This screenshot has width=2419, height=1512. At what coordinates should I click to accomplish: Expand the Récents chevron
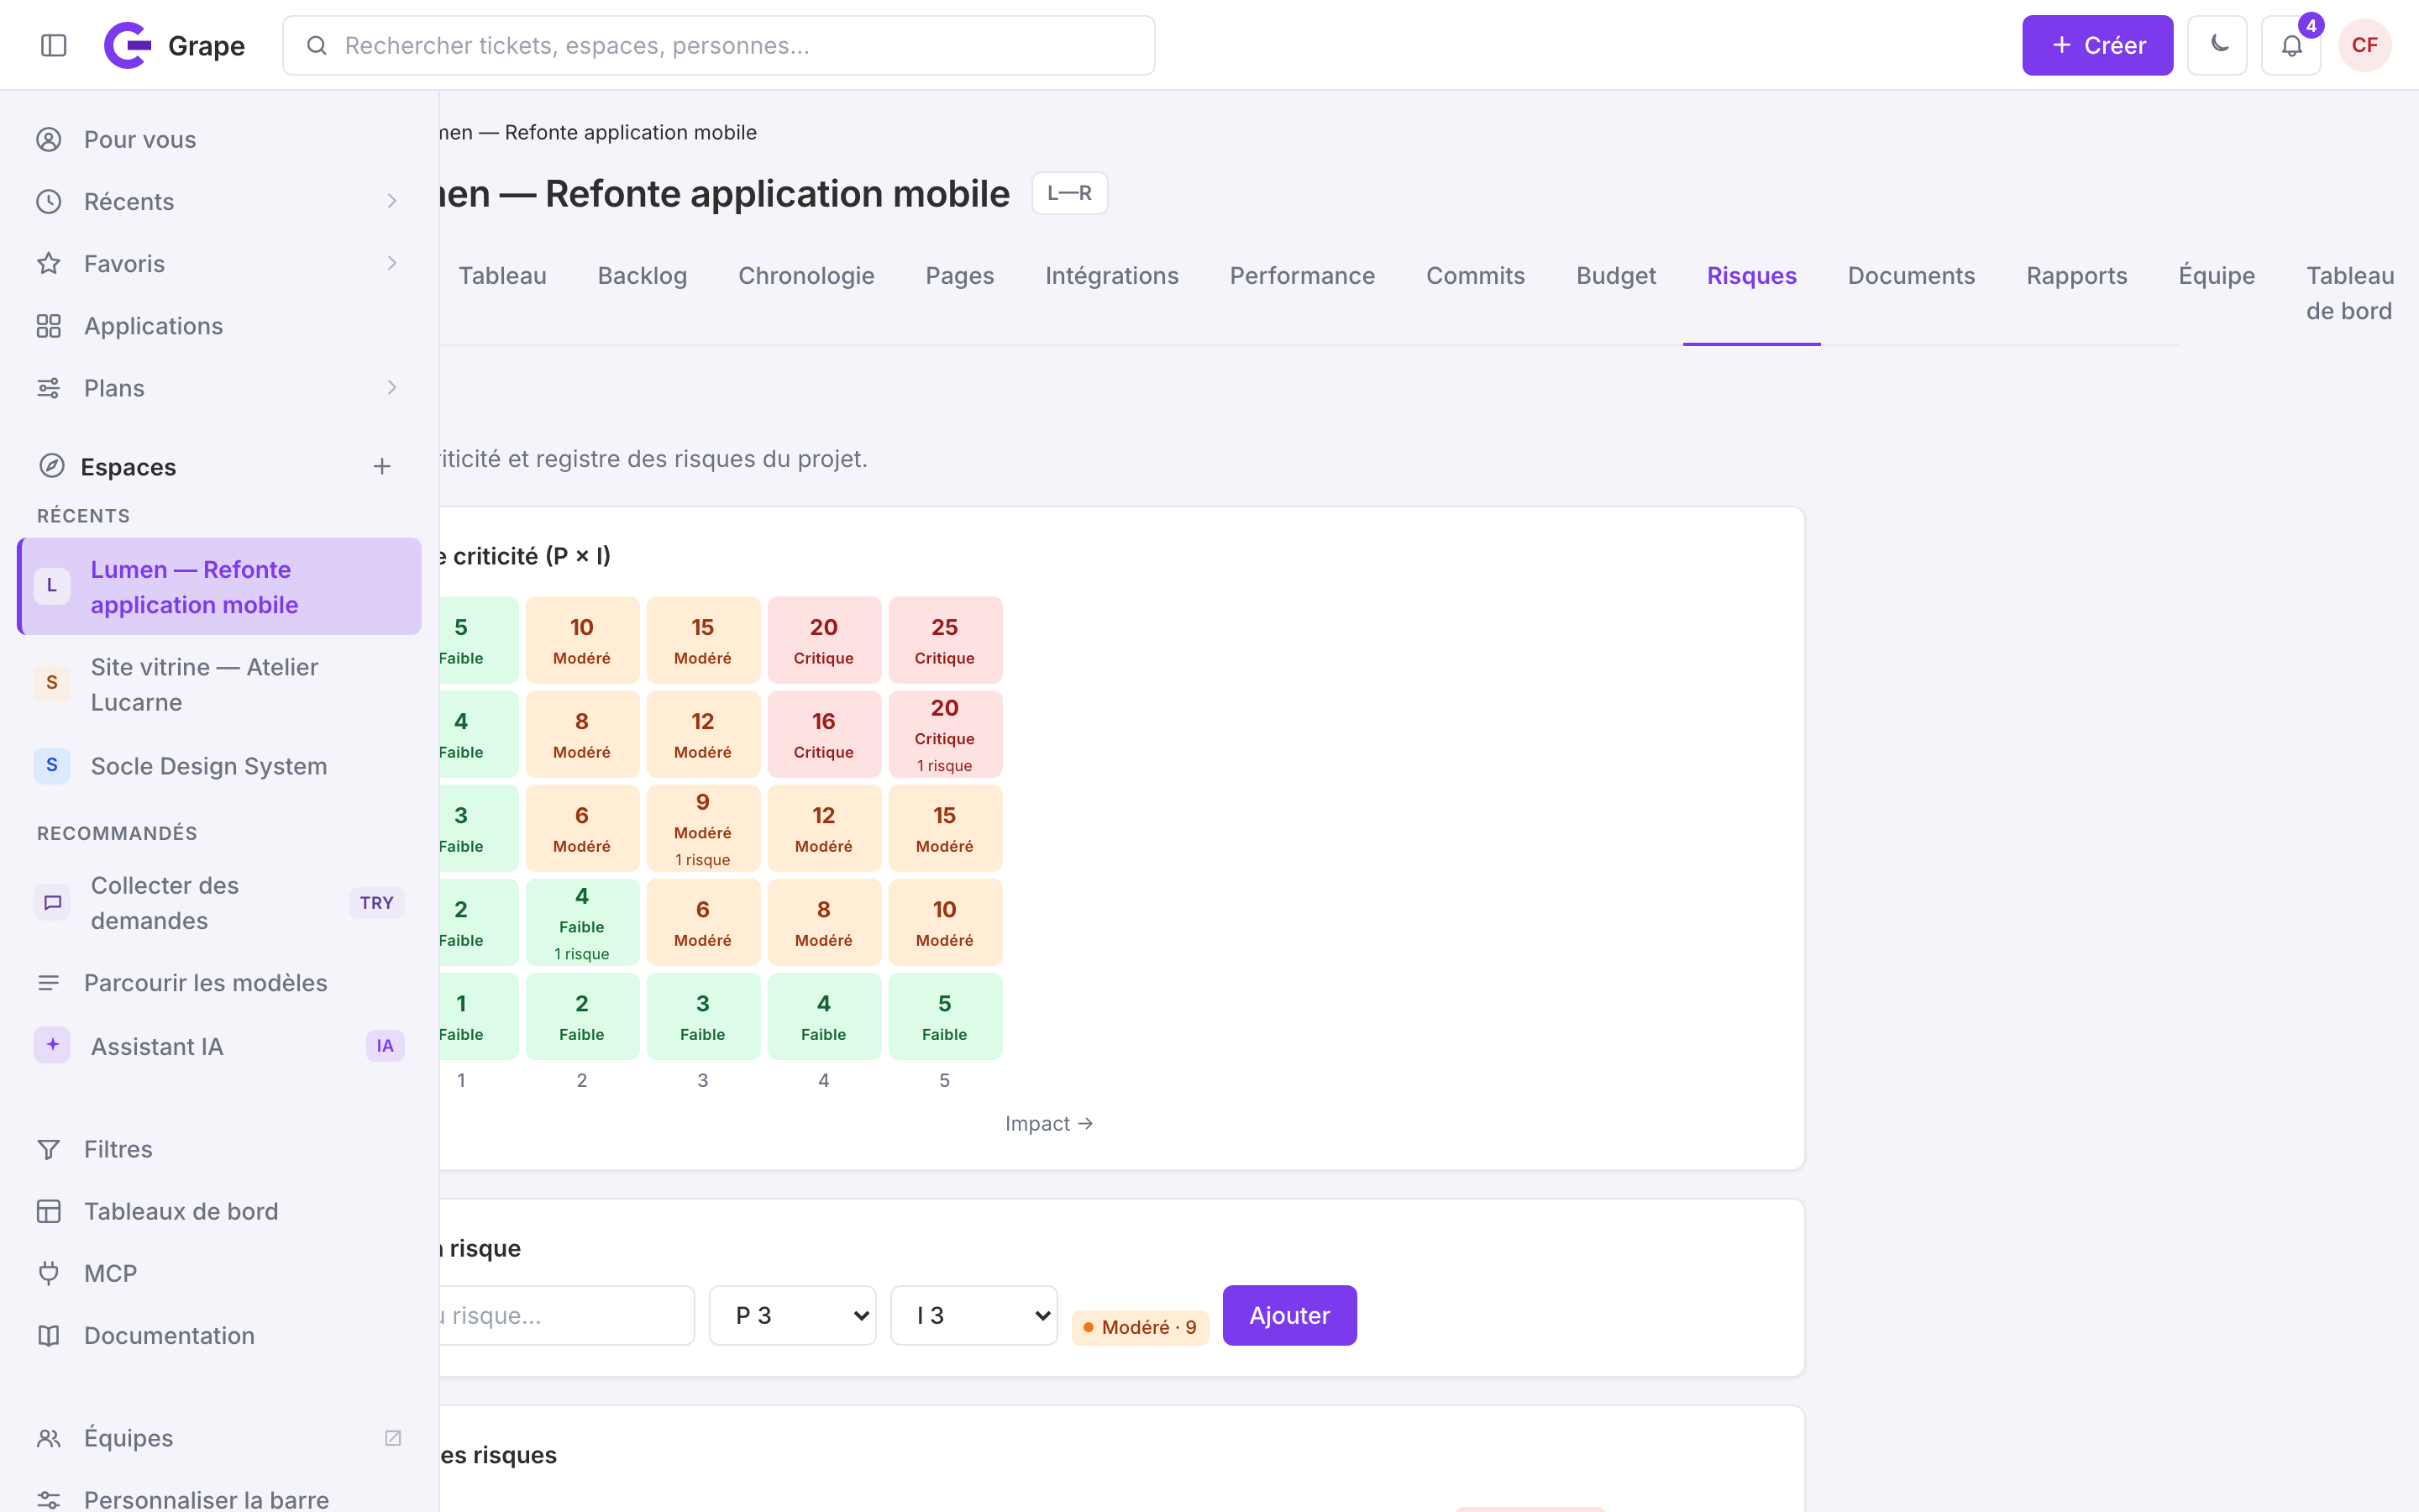(x=392, y=201)
